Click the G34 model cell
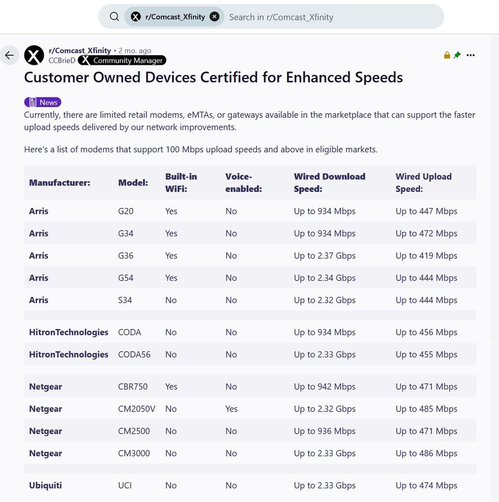This screenshot has height=502, width=499. click(126, 233)
